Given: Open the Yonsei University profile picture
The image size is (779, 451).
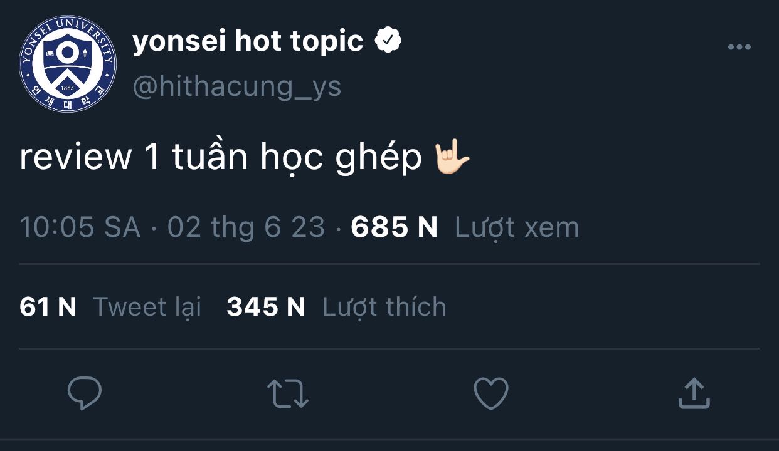Looking at the screenshot, I should [68, 64].
